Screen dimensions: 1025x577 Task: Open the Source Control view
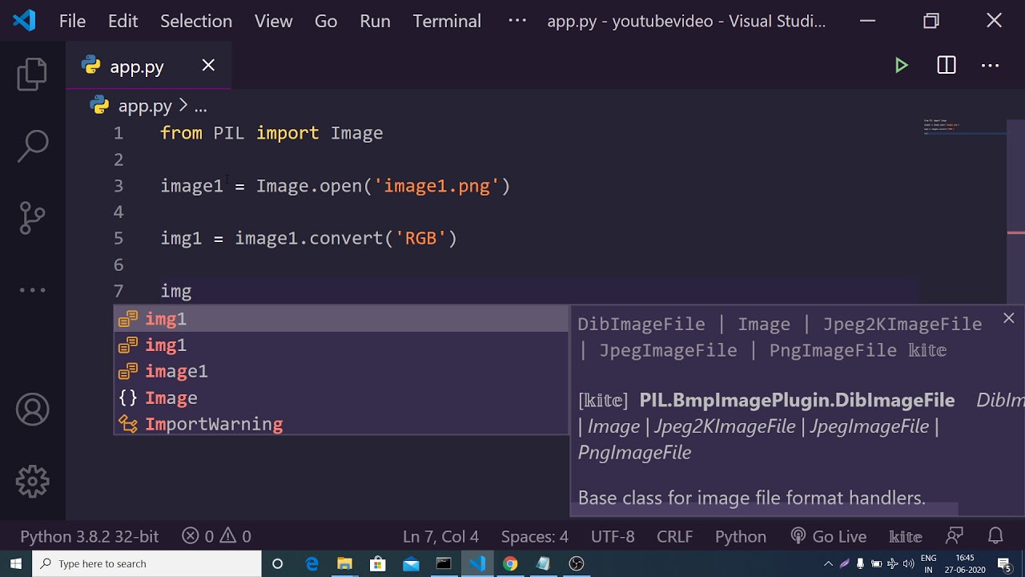32,217
